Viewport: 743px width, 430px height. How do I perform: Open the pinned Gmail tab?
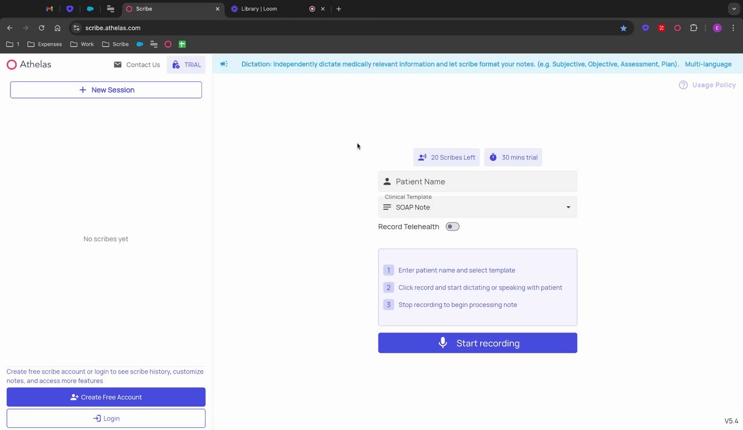pos(49,9)
